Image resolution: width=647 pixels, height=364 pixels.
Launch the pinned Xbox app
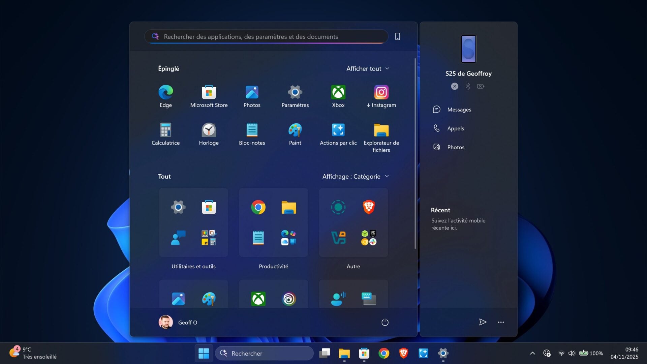click(338, 96)
